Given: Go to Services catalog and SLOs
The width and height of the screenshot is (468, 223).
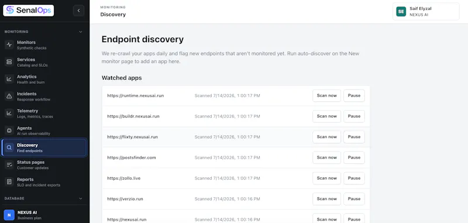Looking at the screenshot, I should [x=44, y=62].
